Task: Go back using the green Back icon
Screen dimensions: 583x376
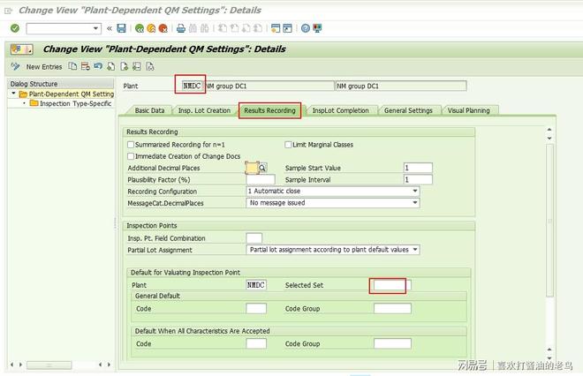Action: [140, 28]
